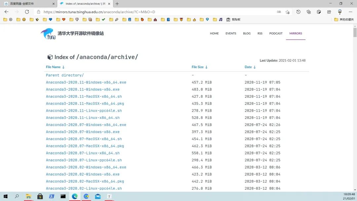Viewport: 357px width, 201px height.
Task: Click the 'Last Update: 2021-02-01 13:48' text
Action: [x=283, y=60]
